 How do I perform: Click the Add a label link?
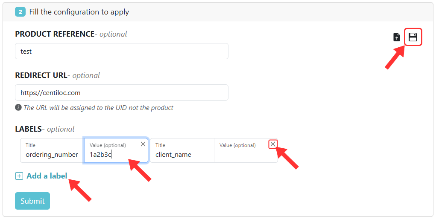click(47, 176)
